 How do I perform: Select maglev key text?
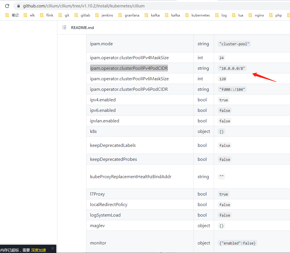click(x=97, y=225)
